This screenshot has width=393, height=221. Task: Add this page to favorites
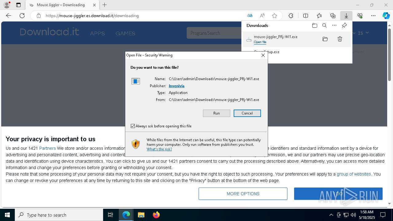[274, 16]
